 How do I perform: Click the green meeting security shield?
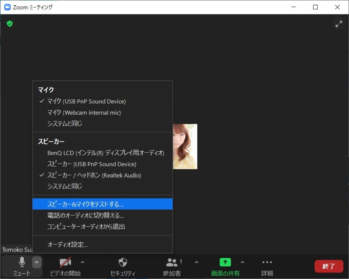click(x=10, y=24)
